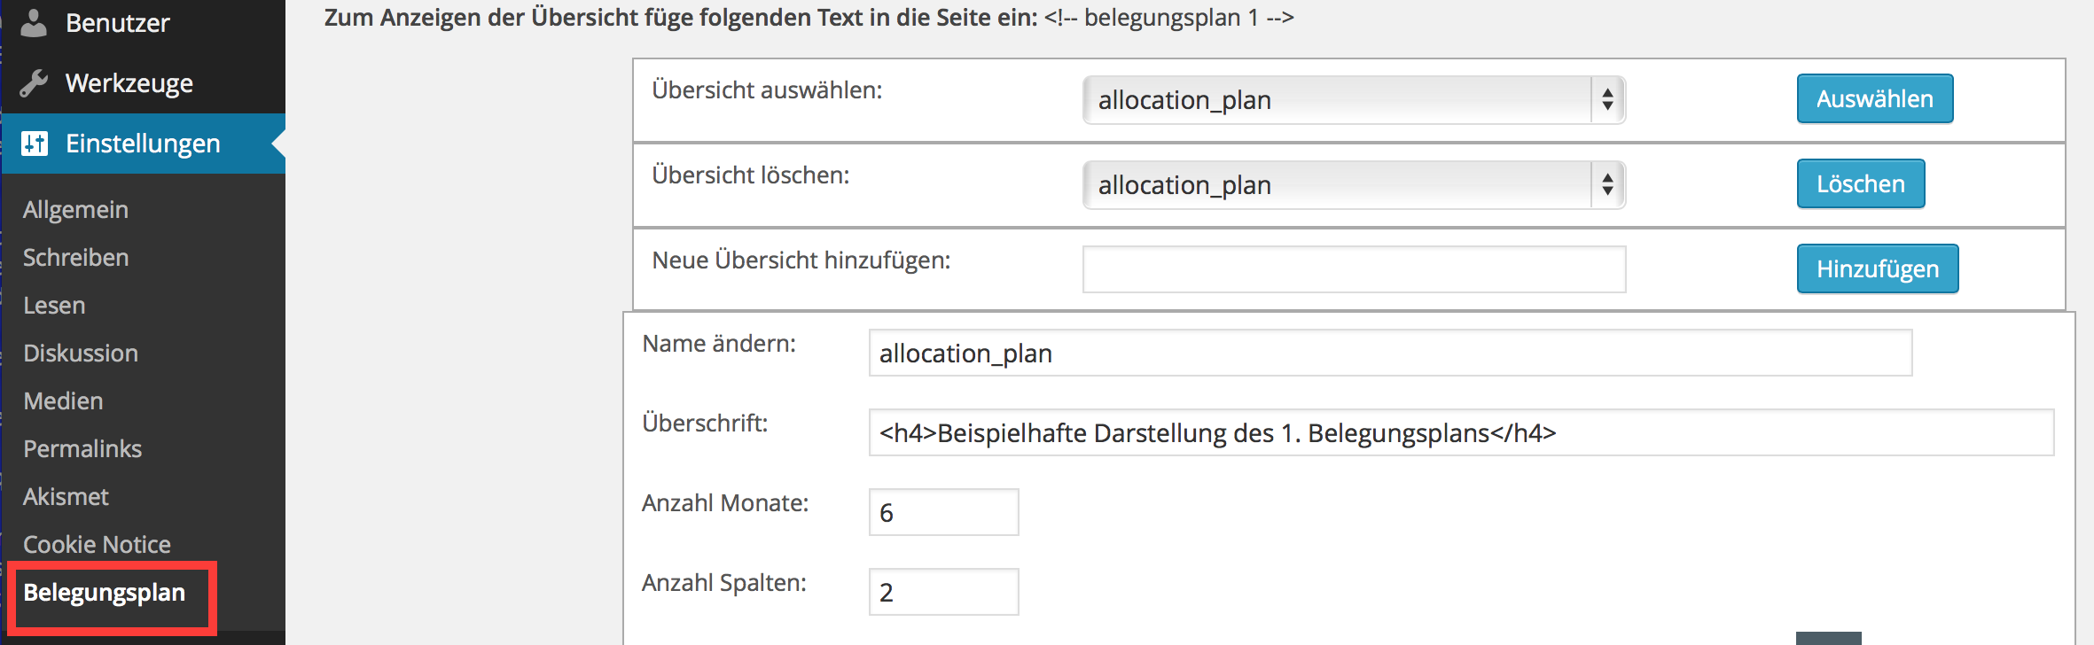Open the Akismet settings entry
Image resolution: width=2094 pixels, height=645 pixels.
[x=66, y=497]
